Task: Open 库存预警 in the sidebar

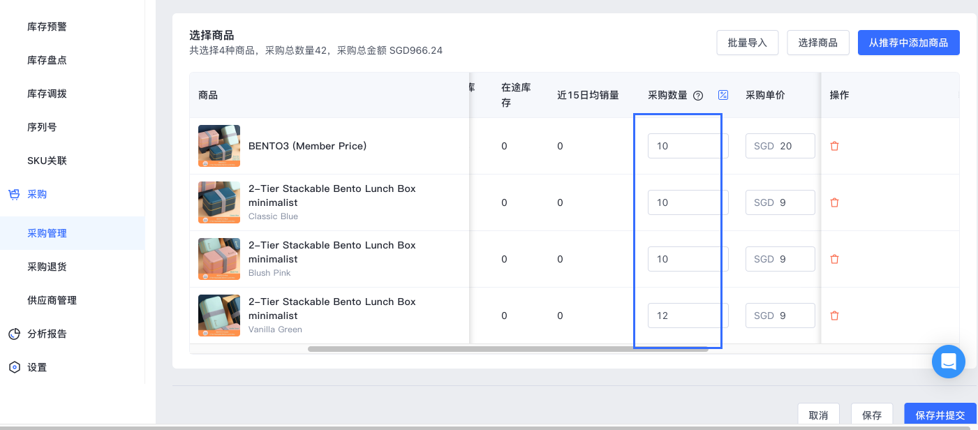Action: 47,27
